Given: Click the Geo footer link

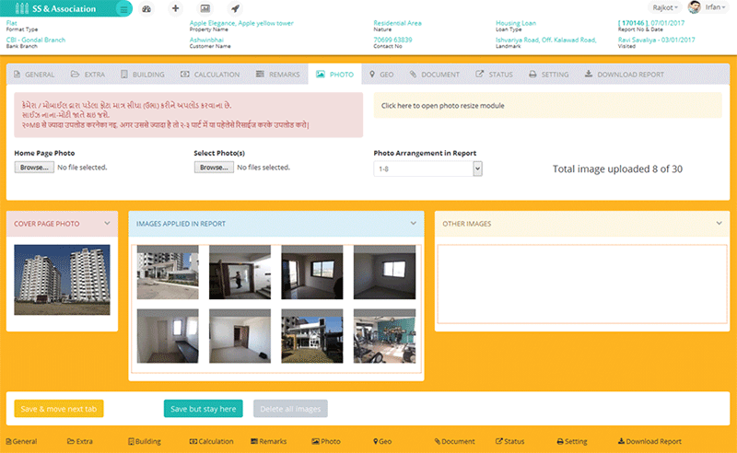Looking at the screenshot, I should click(x=382, y=442).
